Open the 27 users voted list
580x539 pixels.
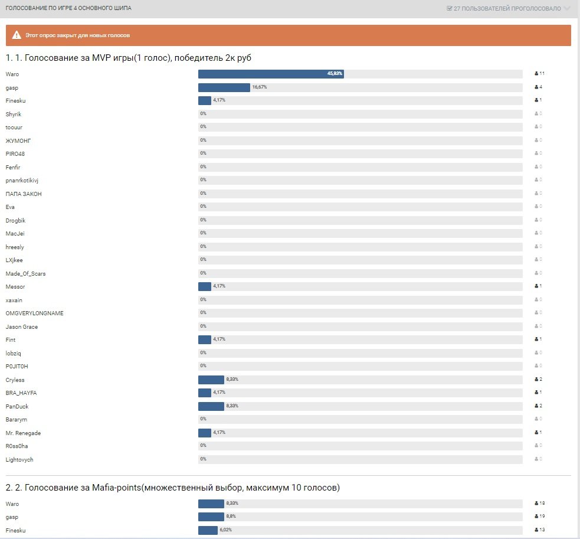pos(507,9)
